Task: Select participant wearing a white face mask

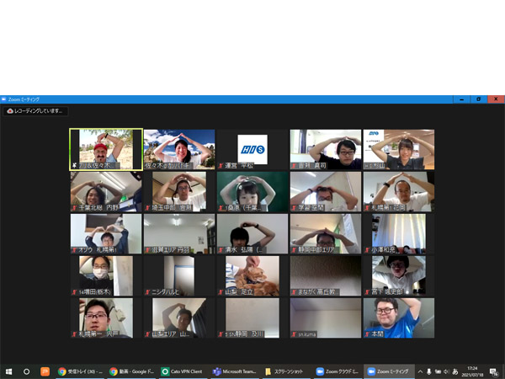Action: (x=106, y=275)
